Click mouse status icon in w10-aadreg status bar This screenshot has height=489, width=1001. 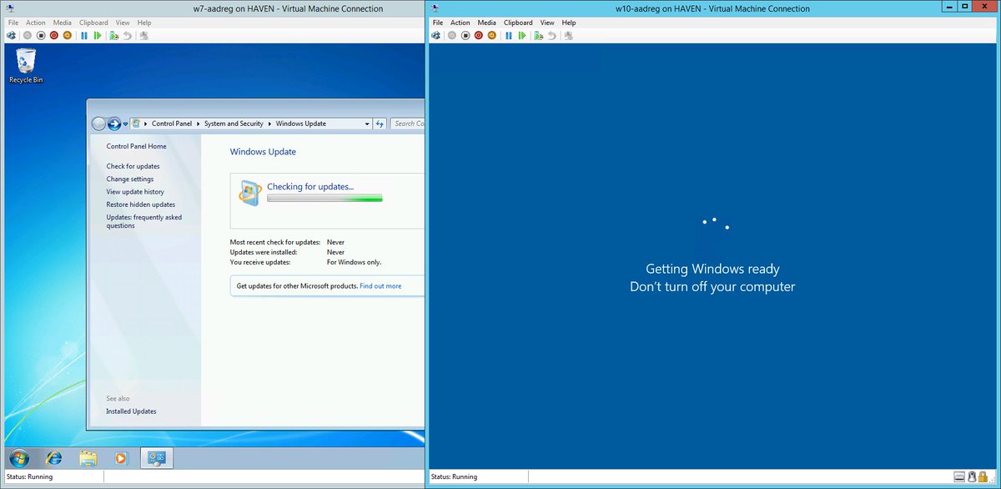pos(972,476)
